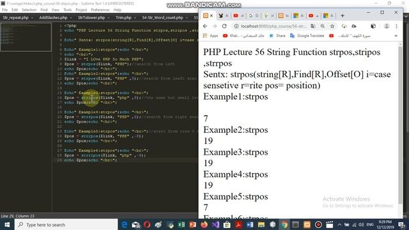Screen dimensions: 409x230
Task: Open a new Chrome tab with plus button
Action: coord(343,15)
